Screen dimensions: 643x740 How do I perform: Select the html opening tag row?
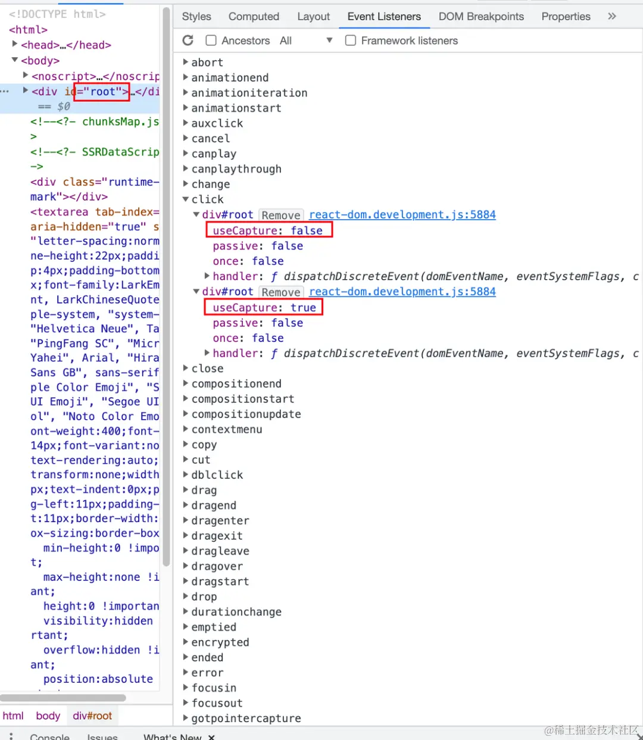pyautogui.click(x=28, y=29)
